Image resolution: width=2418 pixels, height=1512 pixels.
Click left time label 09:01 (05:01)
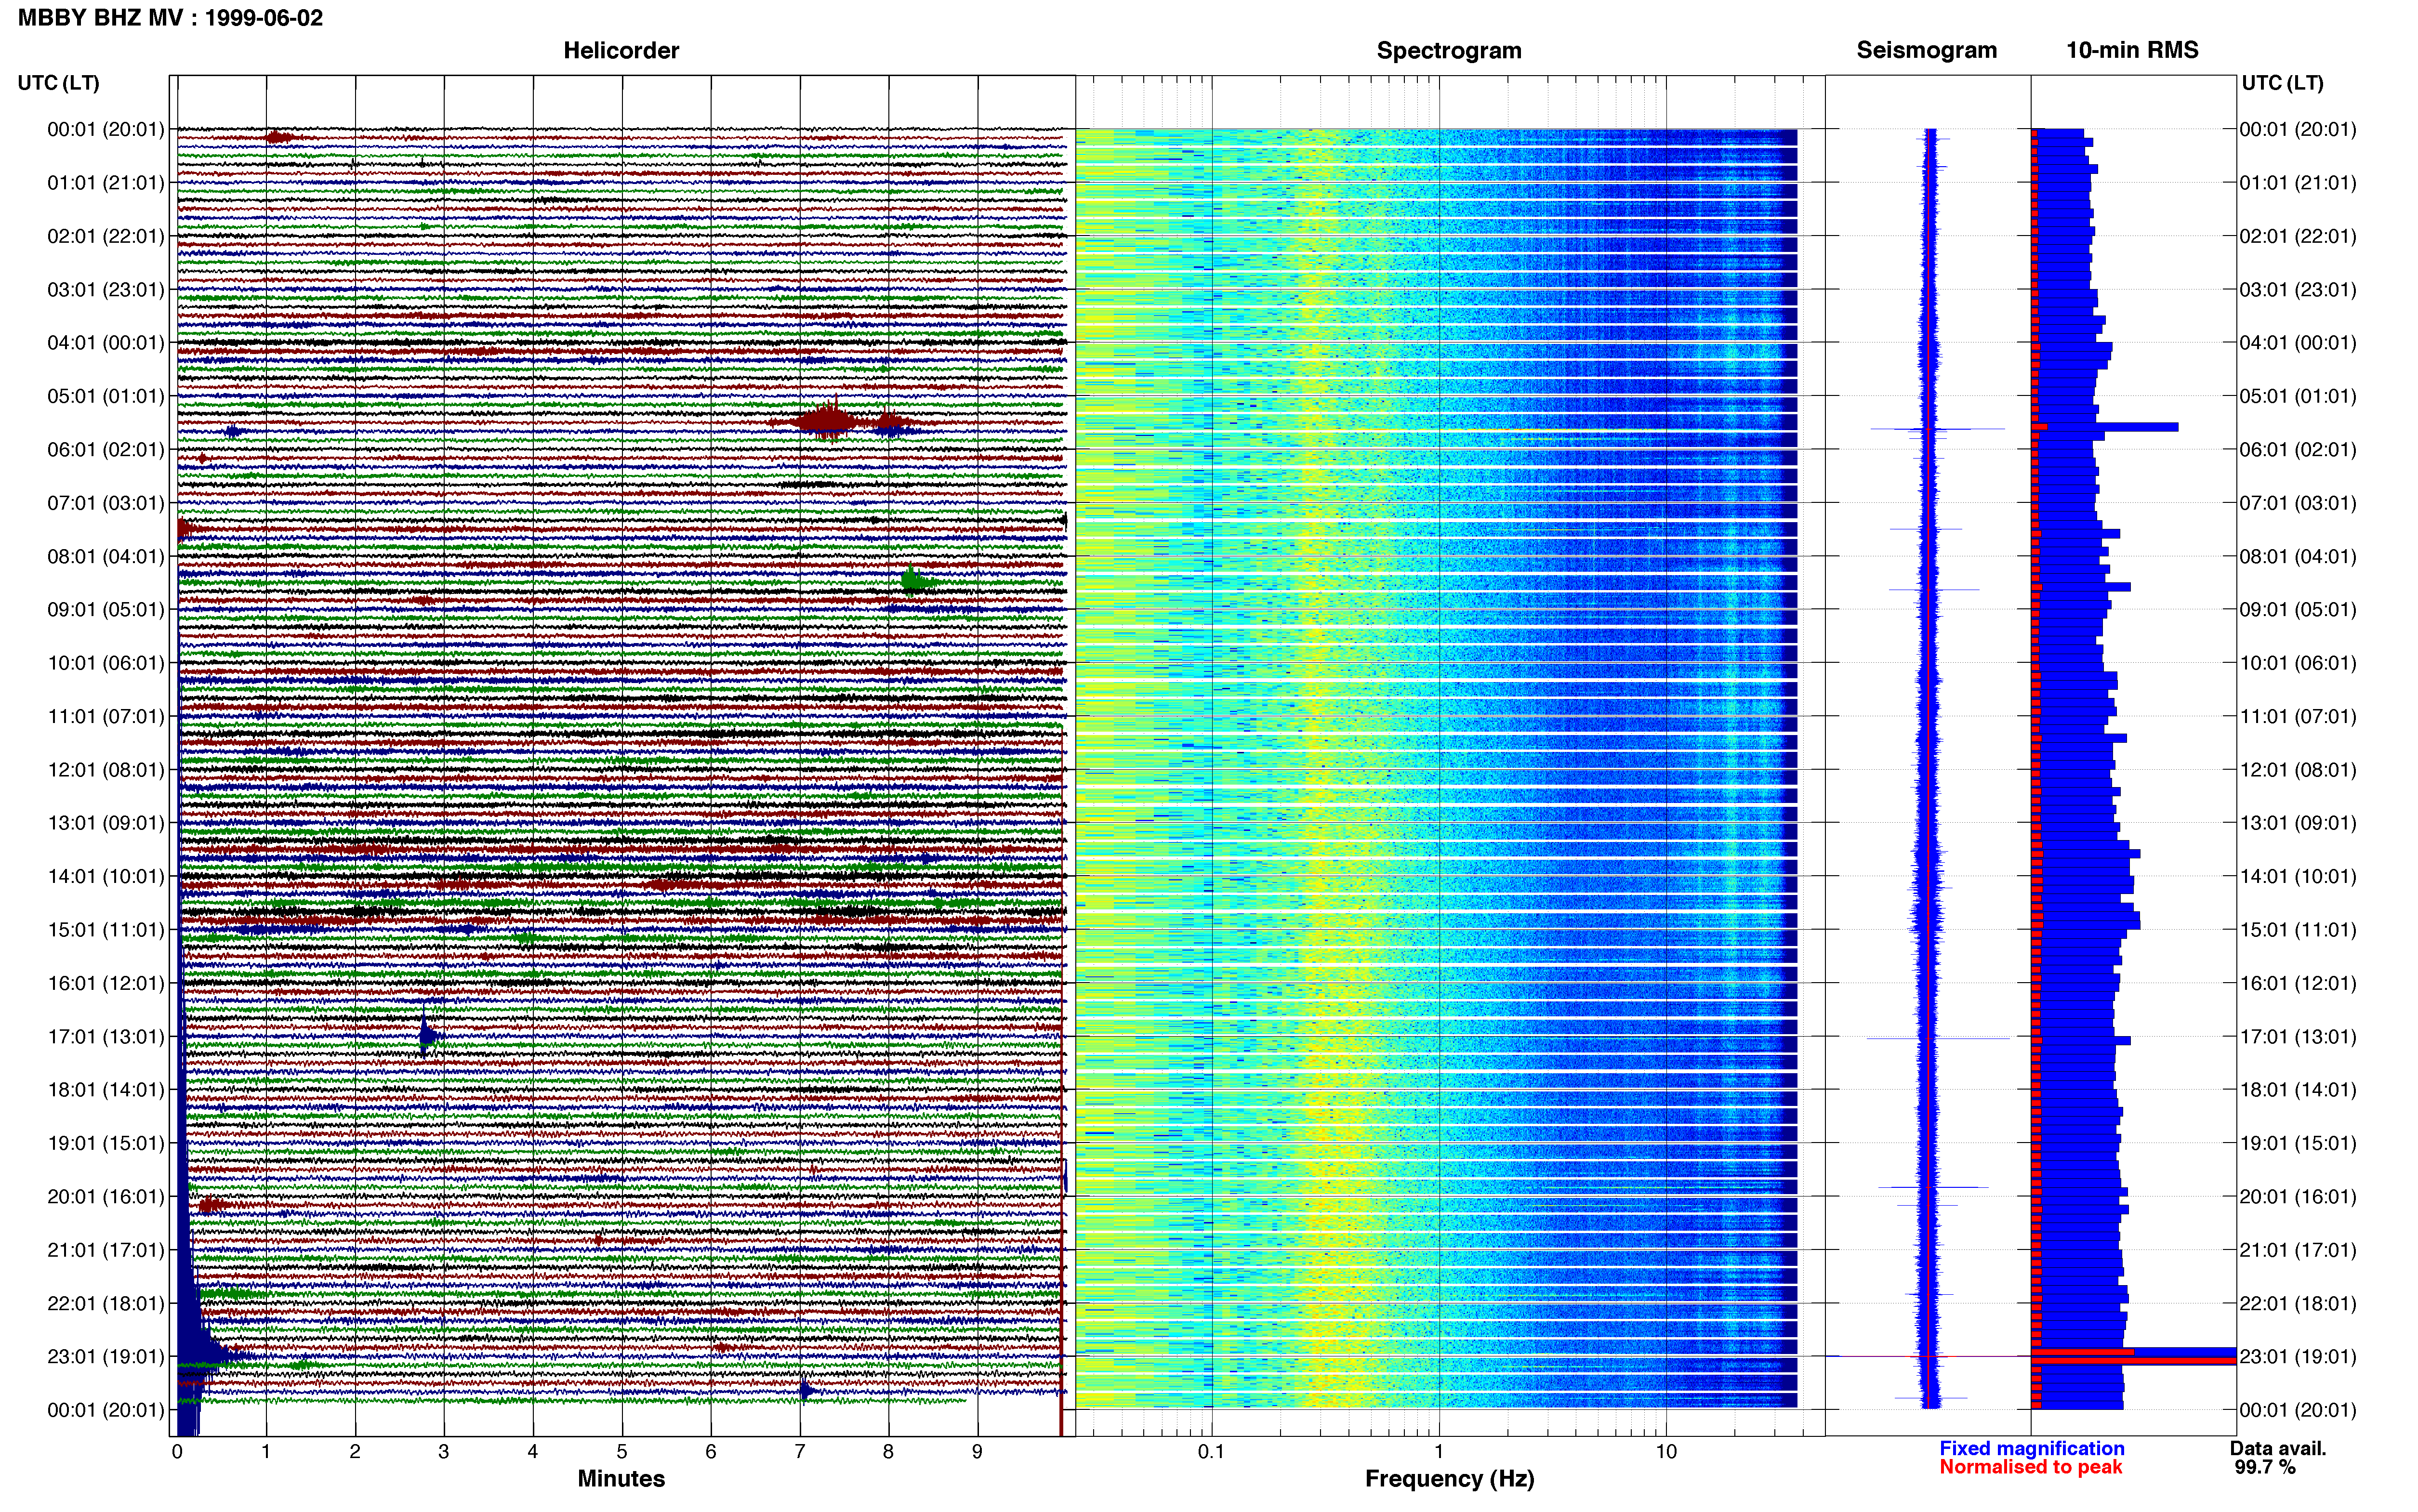[x=106, y=610]
